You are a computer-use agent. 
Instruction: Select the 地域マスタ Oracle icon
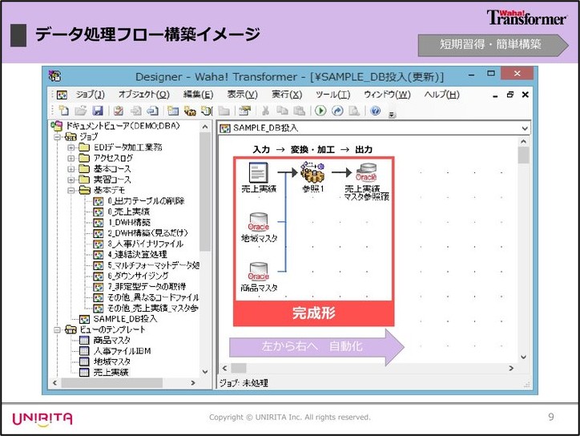(x=258, y=222)
